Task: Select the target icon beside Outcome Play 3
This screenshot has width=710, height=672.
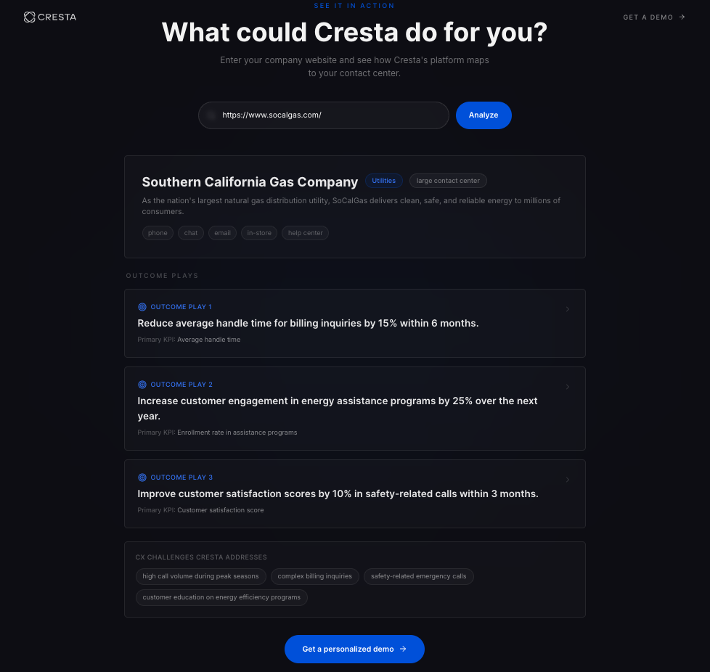Action: tap(142, 478)
